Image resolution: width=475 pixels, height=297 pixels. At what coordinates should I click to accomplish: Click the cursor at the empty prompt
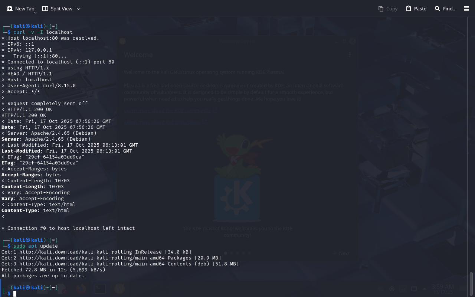click(15, 294)
